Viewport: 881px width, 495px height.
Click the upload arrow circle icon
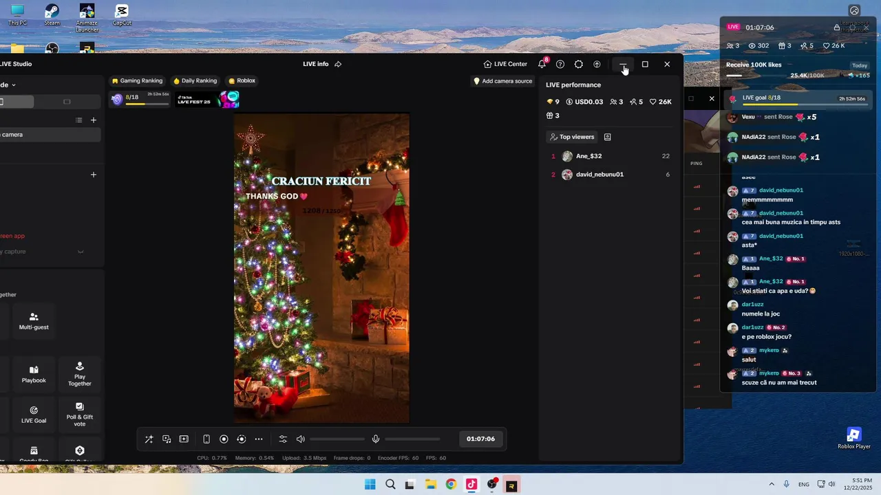coord(597,64)
